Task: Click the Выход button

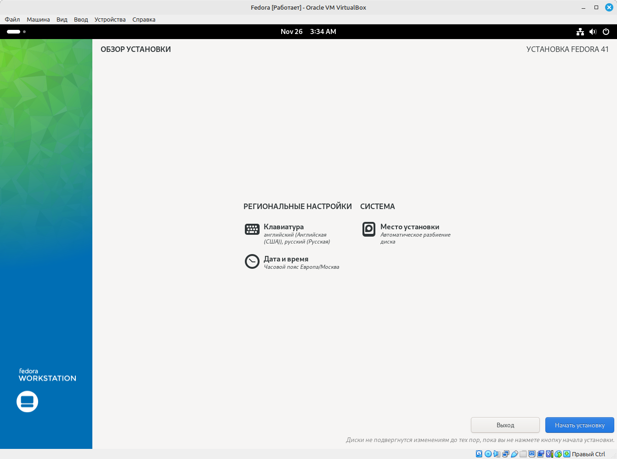Action: click(505, 425)
